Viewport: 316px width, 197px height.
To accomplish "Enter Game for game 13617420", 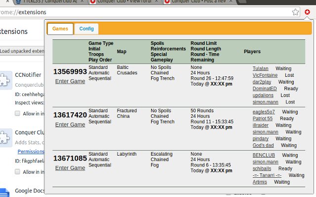I will [70, 125].
